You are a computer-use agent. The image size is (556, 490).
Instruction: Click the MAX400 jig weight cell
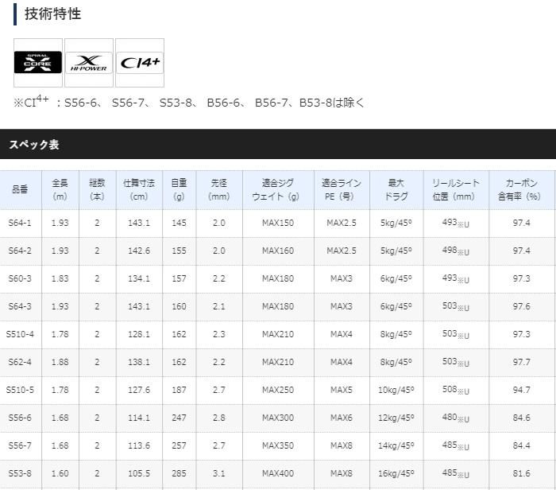click(277, 473)
